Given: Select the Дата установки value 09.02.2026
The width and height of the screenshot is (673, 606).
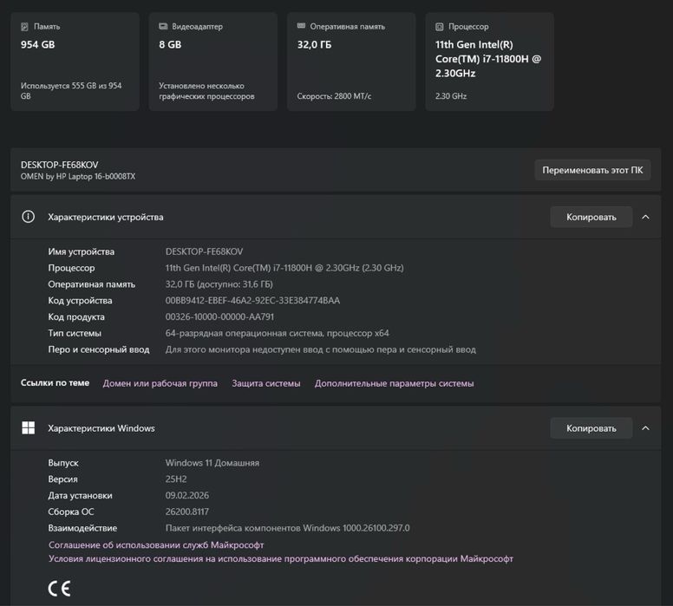Looking at the screenshot, I should (x=187, y=495).
